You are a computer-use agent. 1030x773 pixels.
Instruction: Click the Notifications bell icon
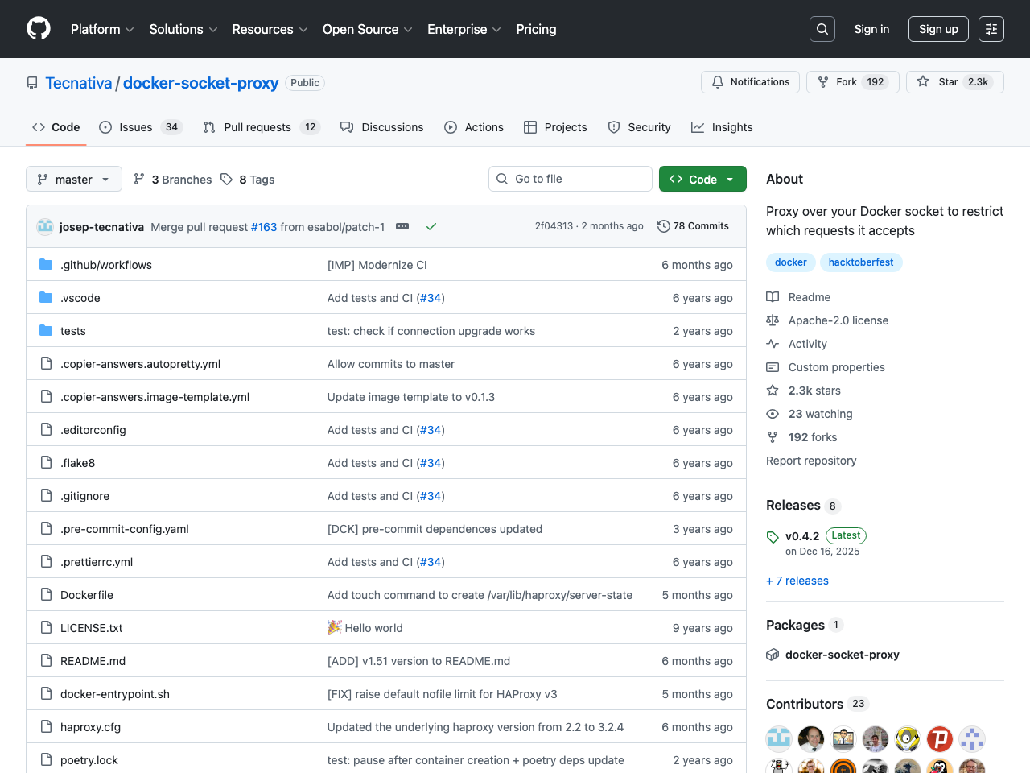pos(717,81)
